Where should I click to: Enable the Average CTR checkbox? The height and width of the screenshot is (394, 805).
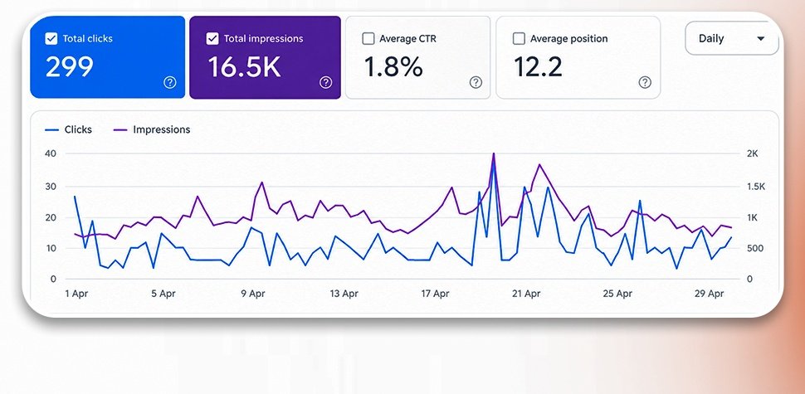[368, 38]
